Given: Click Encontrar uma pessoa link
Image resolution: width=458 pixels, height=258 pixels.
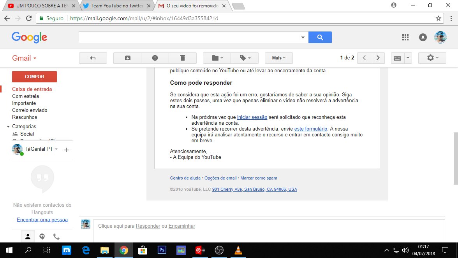Looking at the screenshot, I should point(42,220).
